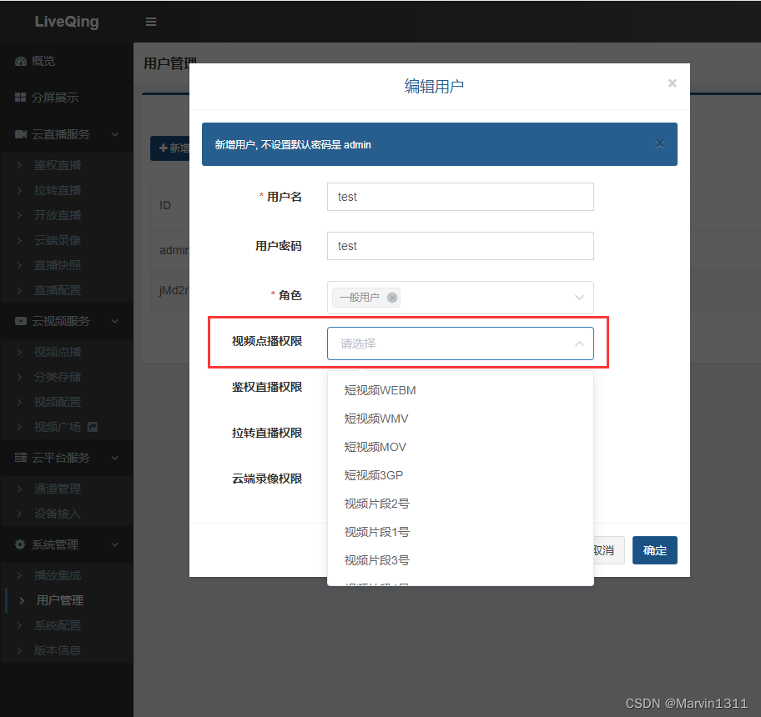Open the 概览 overview dashboard item
Viewport: 761px width, 717px height.
(x=43, y=61)
